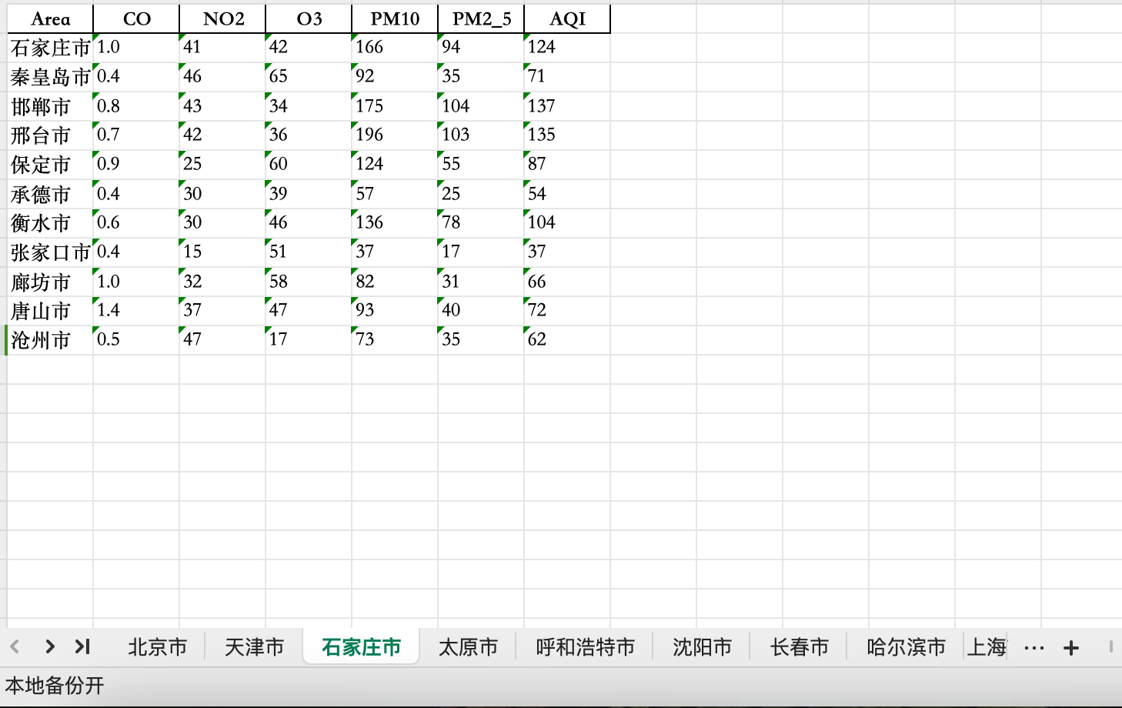Jump to the last sheet using the arrow icon
The width and height of the screenshot is (1122, 708).
[x=83, y=647]
